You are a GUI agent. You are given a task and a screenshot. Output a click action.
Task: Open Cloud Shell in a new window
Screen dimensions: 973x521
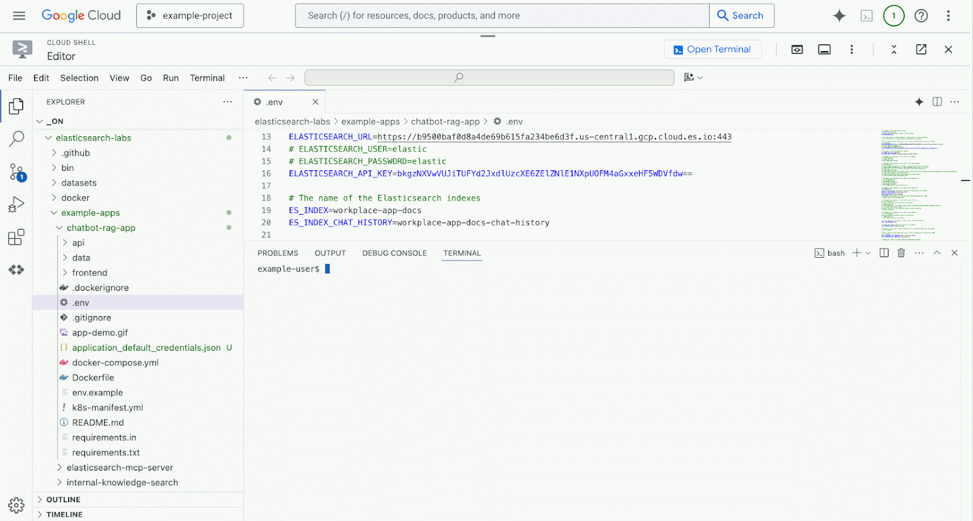[x=921, y=50]
